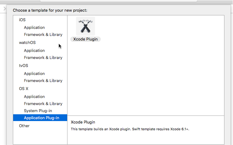Open Framework & Library under OS X
The width and height of the screenshot is (233, 145).
43,104
